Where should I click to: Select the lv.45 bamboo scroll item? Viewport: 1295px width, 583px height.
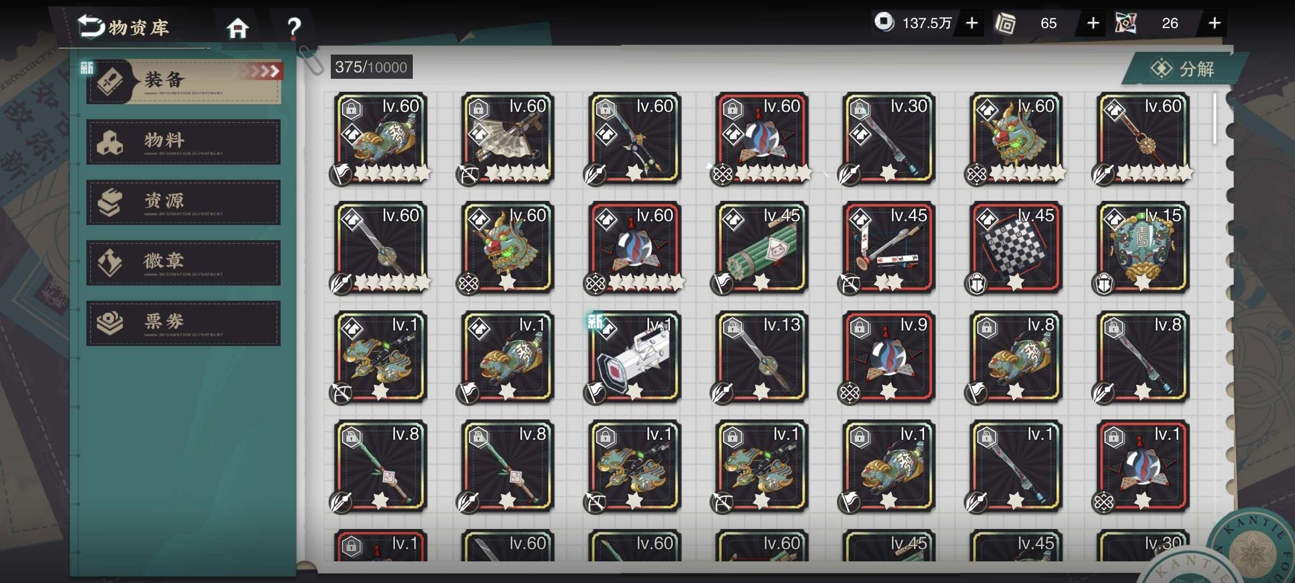coord(761,248)
